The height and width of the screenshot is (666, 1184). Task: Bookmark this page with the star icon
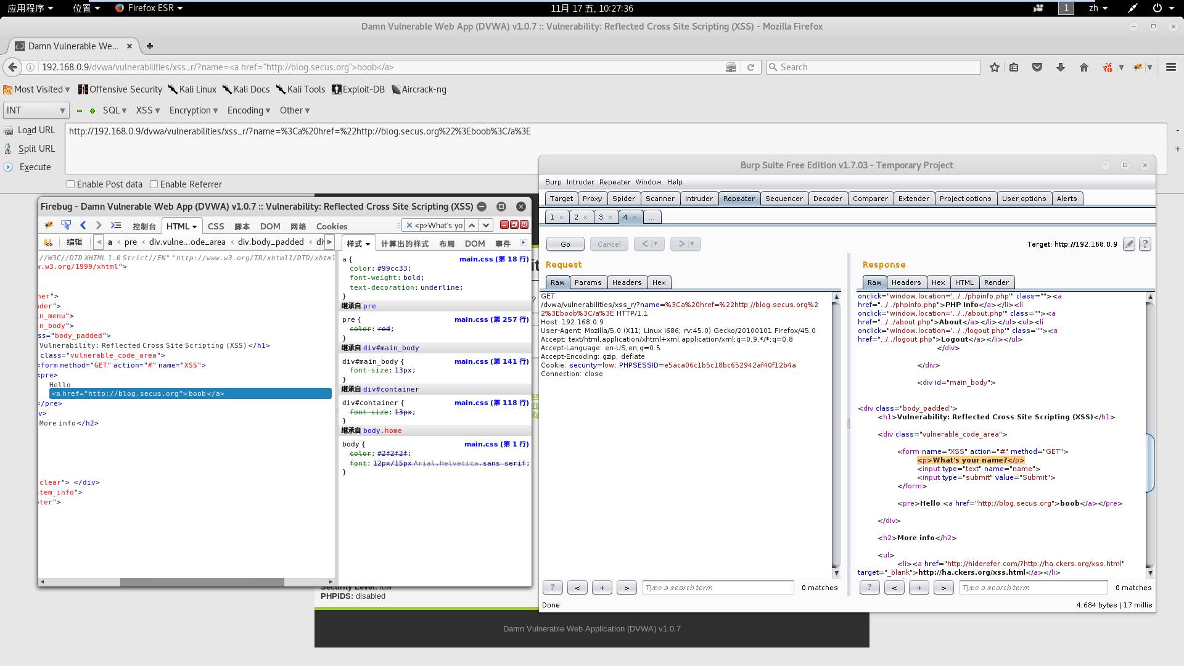(x=994, y=67)
